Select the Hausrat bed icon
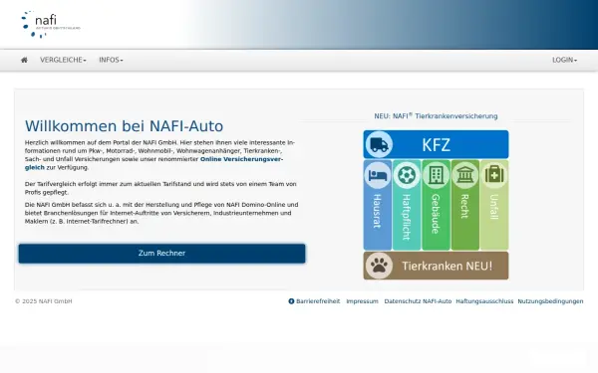598x373 pixels. coord(378,175)
